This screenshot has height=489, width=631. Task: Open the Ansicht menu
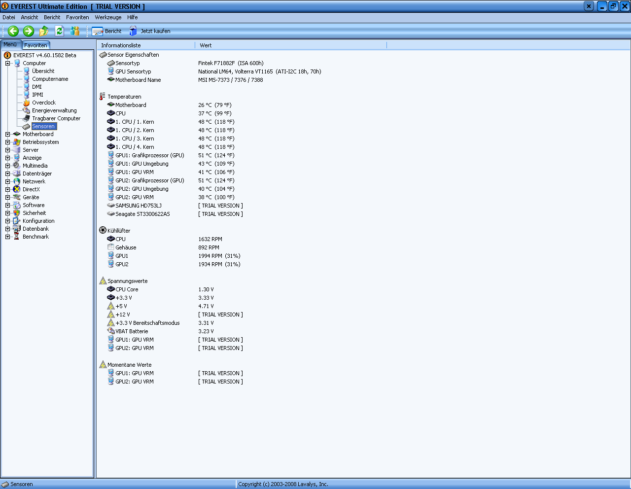(x=30, y=17)
